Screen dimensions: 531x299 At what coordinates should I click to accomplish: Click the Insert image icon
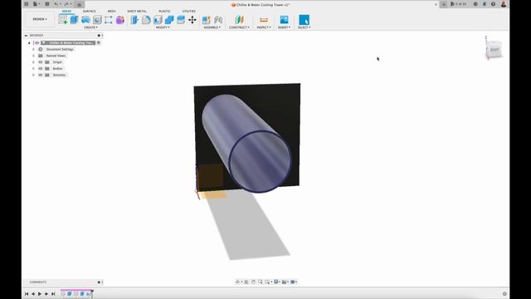(284, 20)
